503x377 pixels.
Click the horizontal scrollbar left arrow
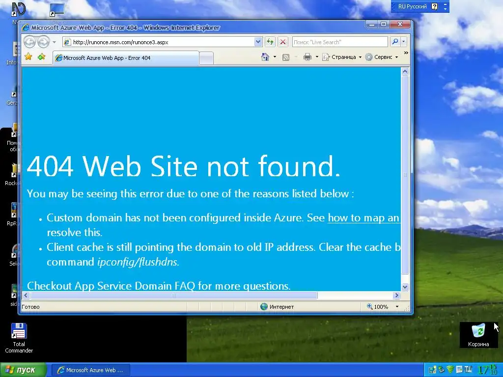pos(26,295)
